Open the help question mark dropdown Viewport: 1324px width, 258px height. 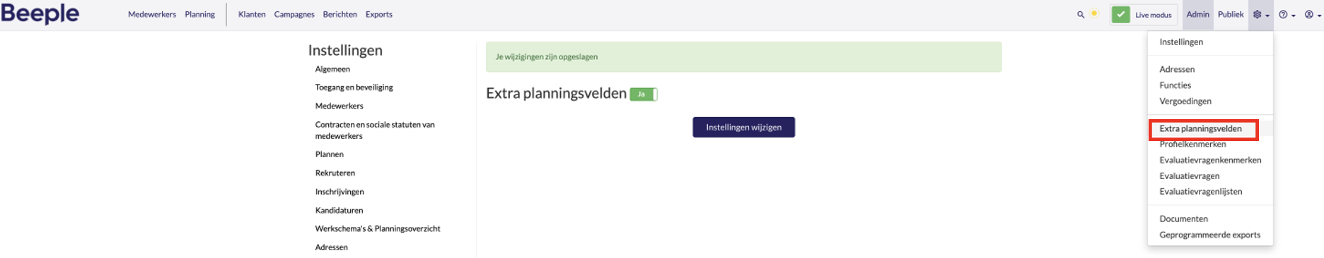tap(1287, 15)
